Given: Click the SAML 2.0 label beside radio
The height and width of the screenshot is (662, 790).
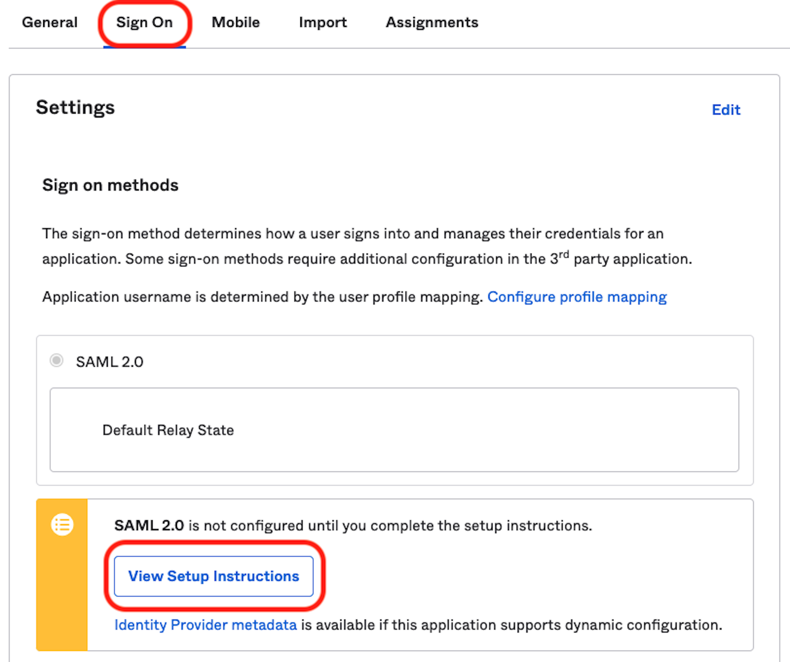Looking at the screenshot, I should pyautogui.click(x=109, y=362).
